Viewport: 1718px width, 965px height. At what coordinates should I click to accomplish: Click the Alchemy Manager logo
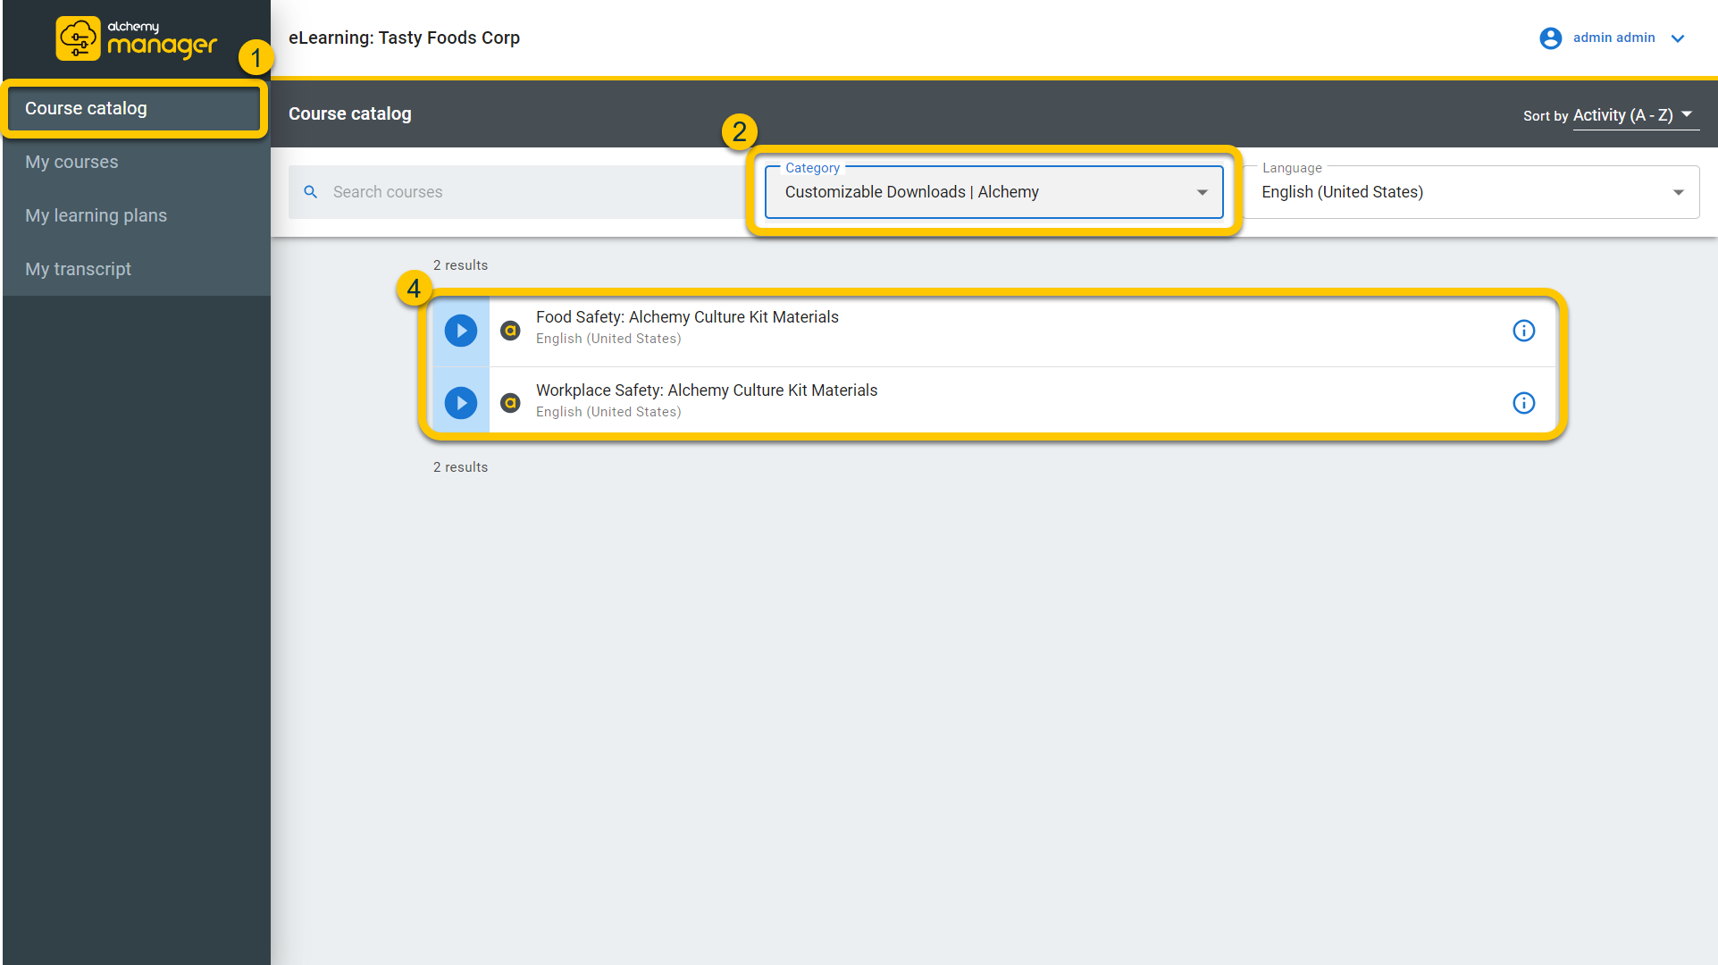(136, 38)
